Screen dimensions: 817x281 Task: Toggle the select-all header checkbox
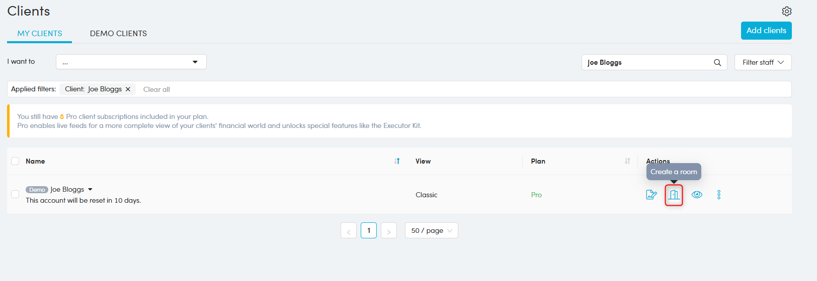[15, 161]
